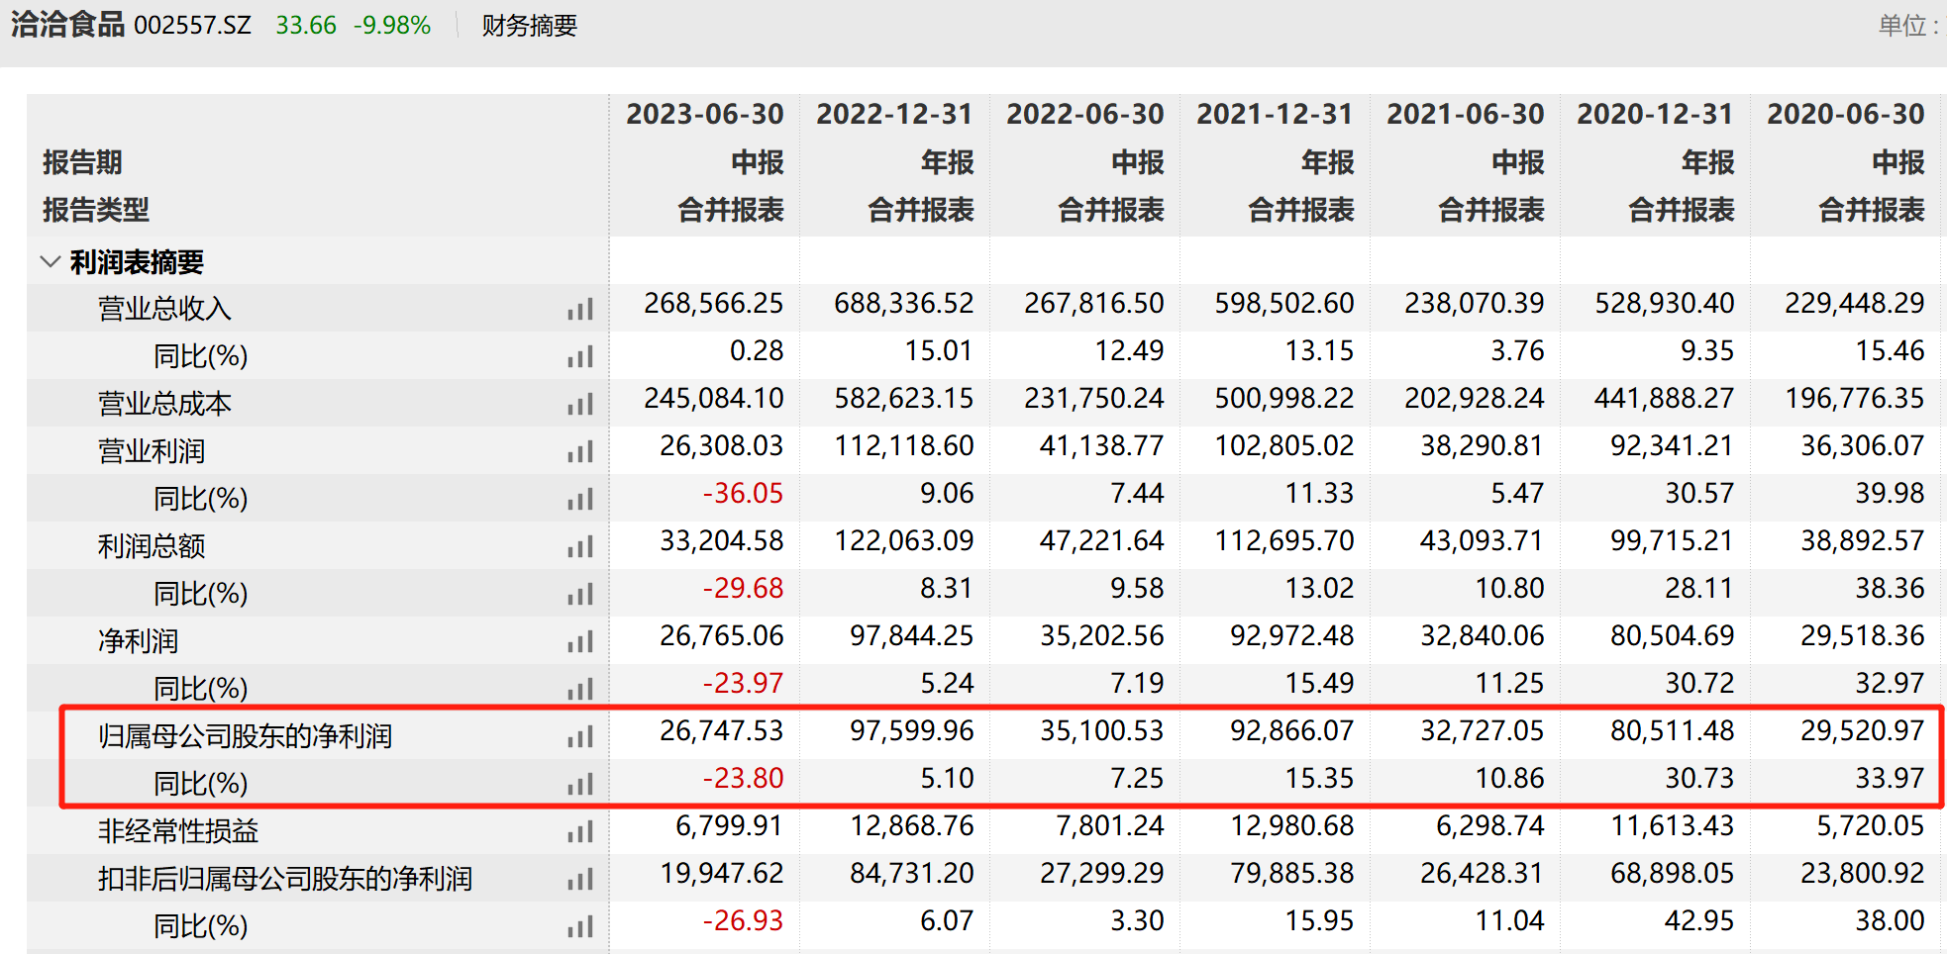Select cell value 97,599.96
Image resolution: width=1947 pixels, height=954 pixels.
click(911, 731)
